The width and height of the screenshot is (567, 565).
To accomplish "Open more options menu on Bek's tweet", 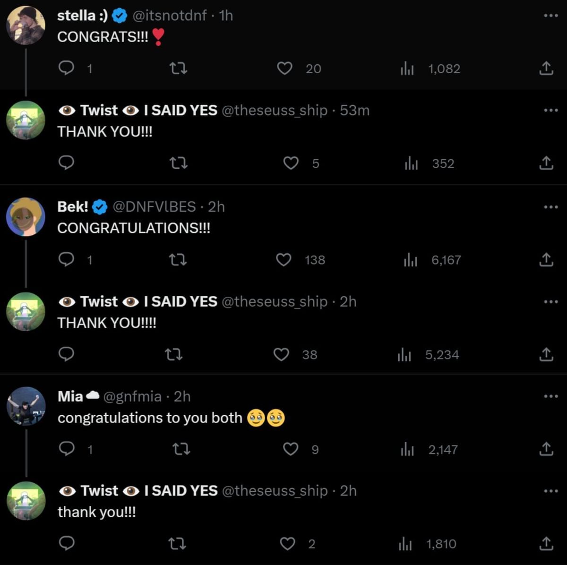I will [x=550, y=207].
